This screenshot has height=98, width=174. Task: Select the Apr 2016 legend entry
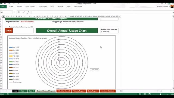14,62
